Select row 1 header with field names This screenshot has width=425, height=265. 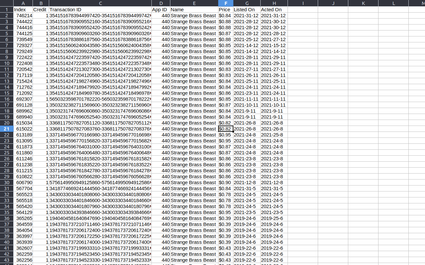click(x=6, y=10)
